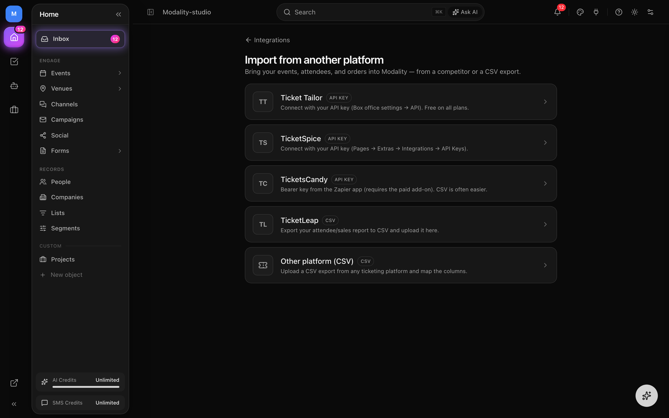Open the notifications bell
The image size is (669, 418).
[557, 12]
